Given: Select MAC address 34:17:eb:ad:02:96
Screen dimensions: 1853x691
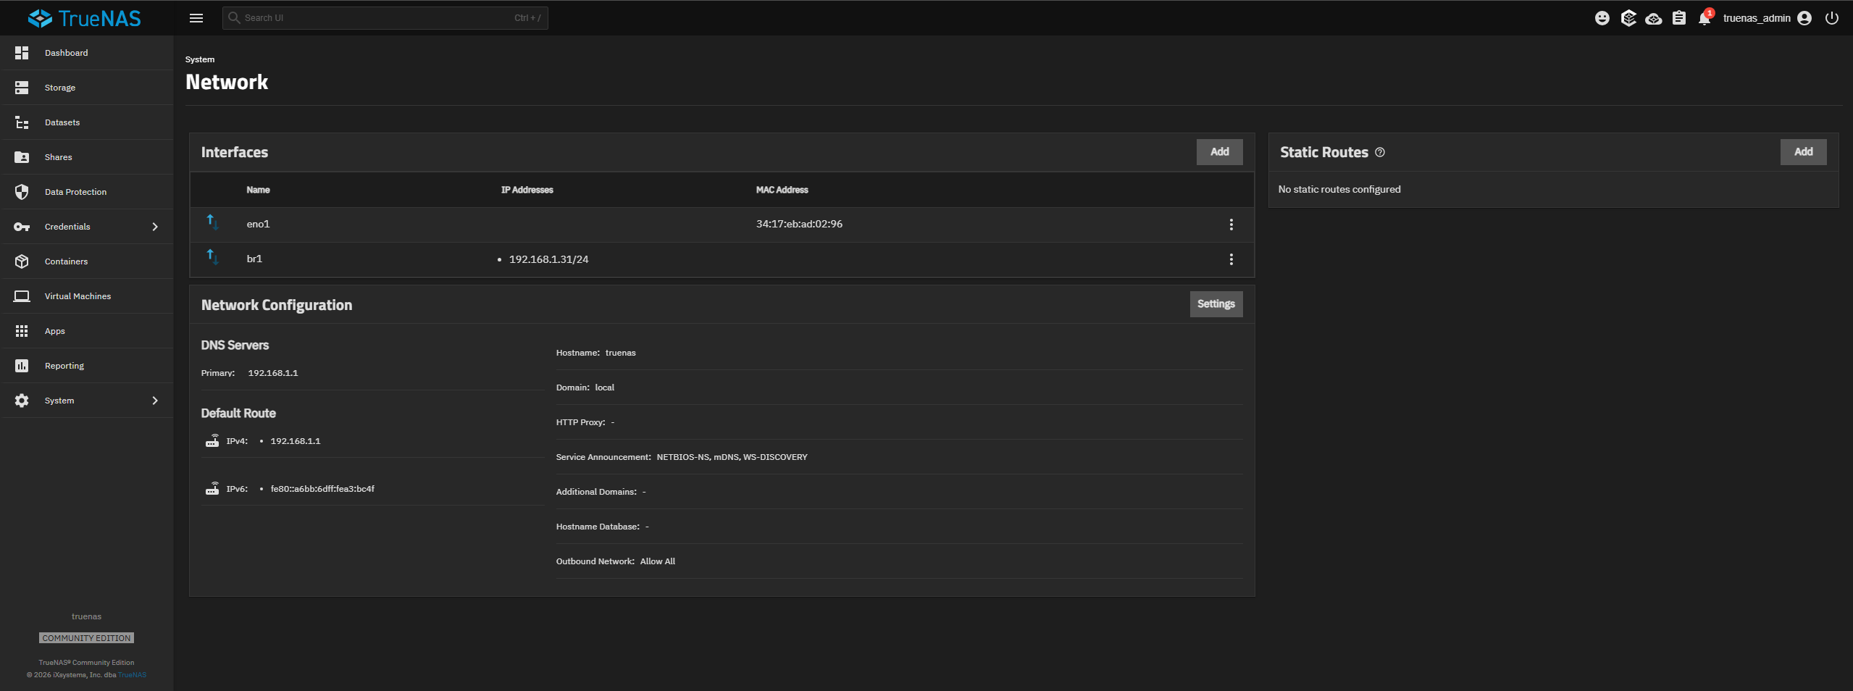Looking at the screenshot, I should pyautogui.click(x=799, y=224).
